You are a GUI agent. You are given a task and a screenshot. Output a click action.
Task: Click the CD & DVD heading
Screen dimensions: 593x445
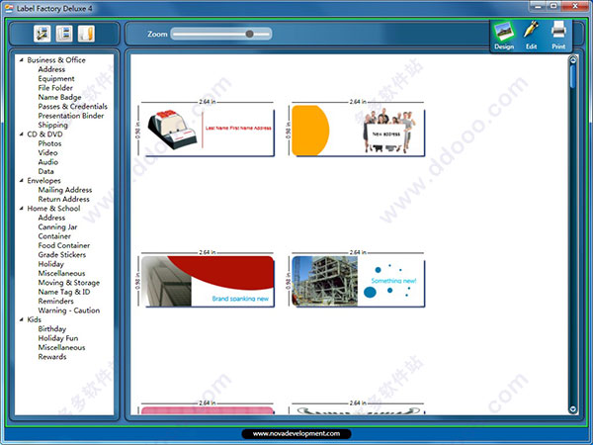pos(44,133)
